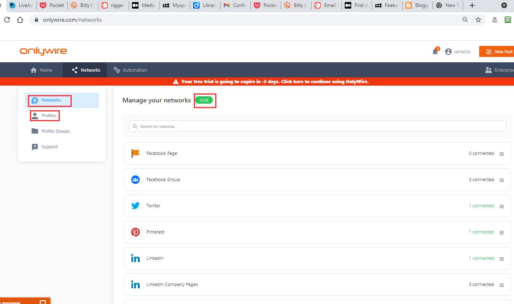Open the notifications bell
The width and height of the screenshot is (514, 304).
tap(435, 52)
